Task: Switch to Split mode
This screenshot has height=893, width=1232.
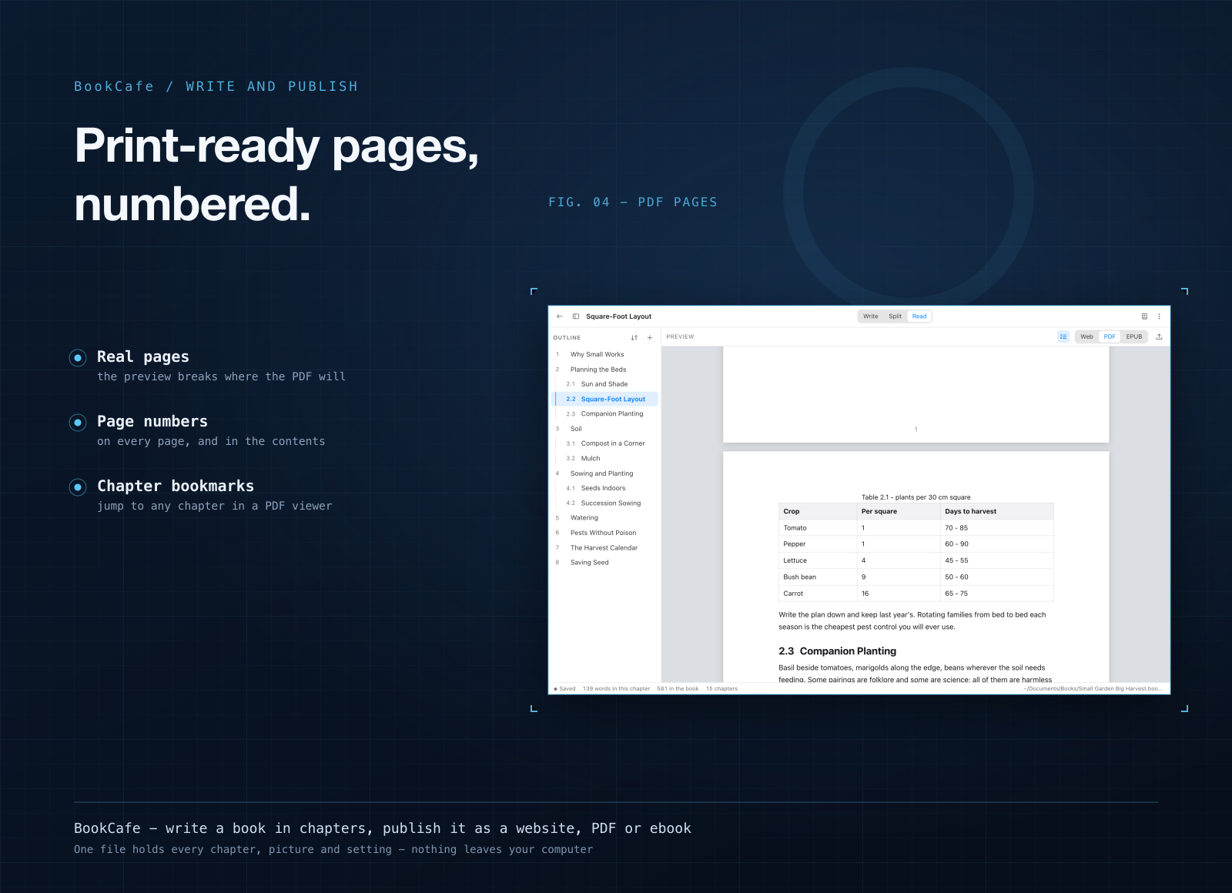Action: 895,316
